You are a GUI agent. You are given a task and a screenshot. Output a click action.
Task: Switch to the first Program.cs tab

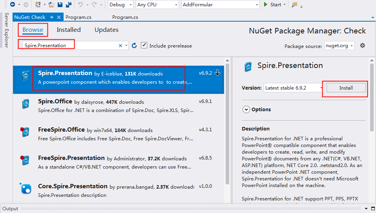[x=78, y=17]
